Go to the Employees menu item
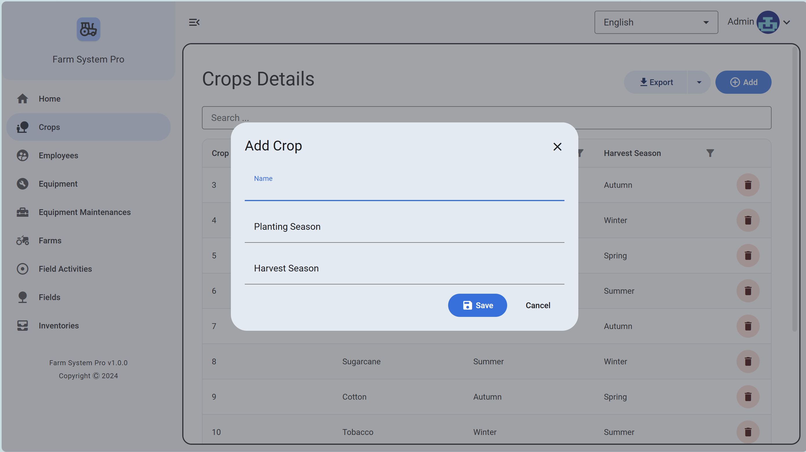Image resolution: width=806 pixels, height=452 pixels. coord(58,156)
